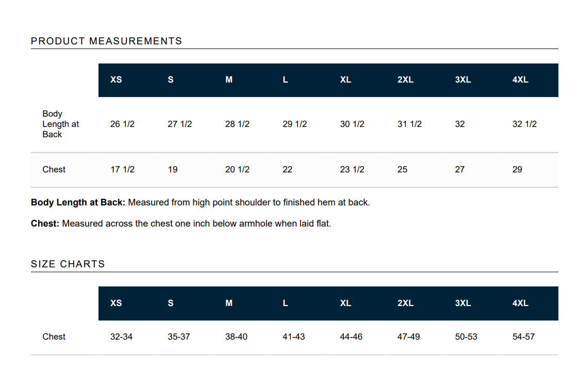Click the 32-34 chest size range
Image resolution: width=578 pixels, height=384 pixels.
coord(121,337)
